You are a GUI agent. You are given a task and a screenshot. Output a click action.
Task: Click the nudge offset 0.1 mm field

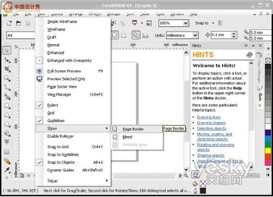(x=221, y=35)
